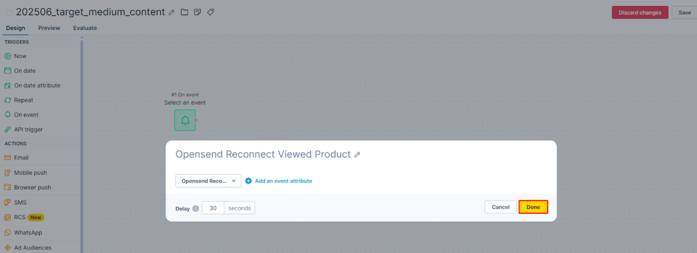Expand the Opensend Reco... event dropdown
697x253 pixels.
[x=208, y=181]
